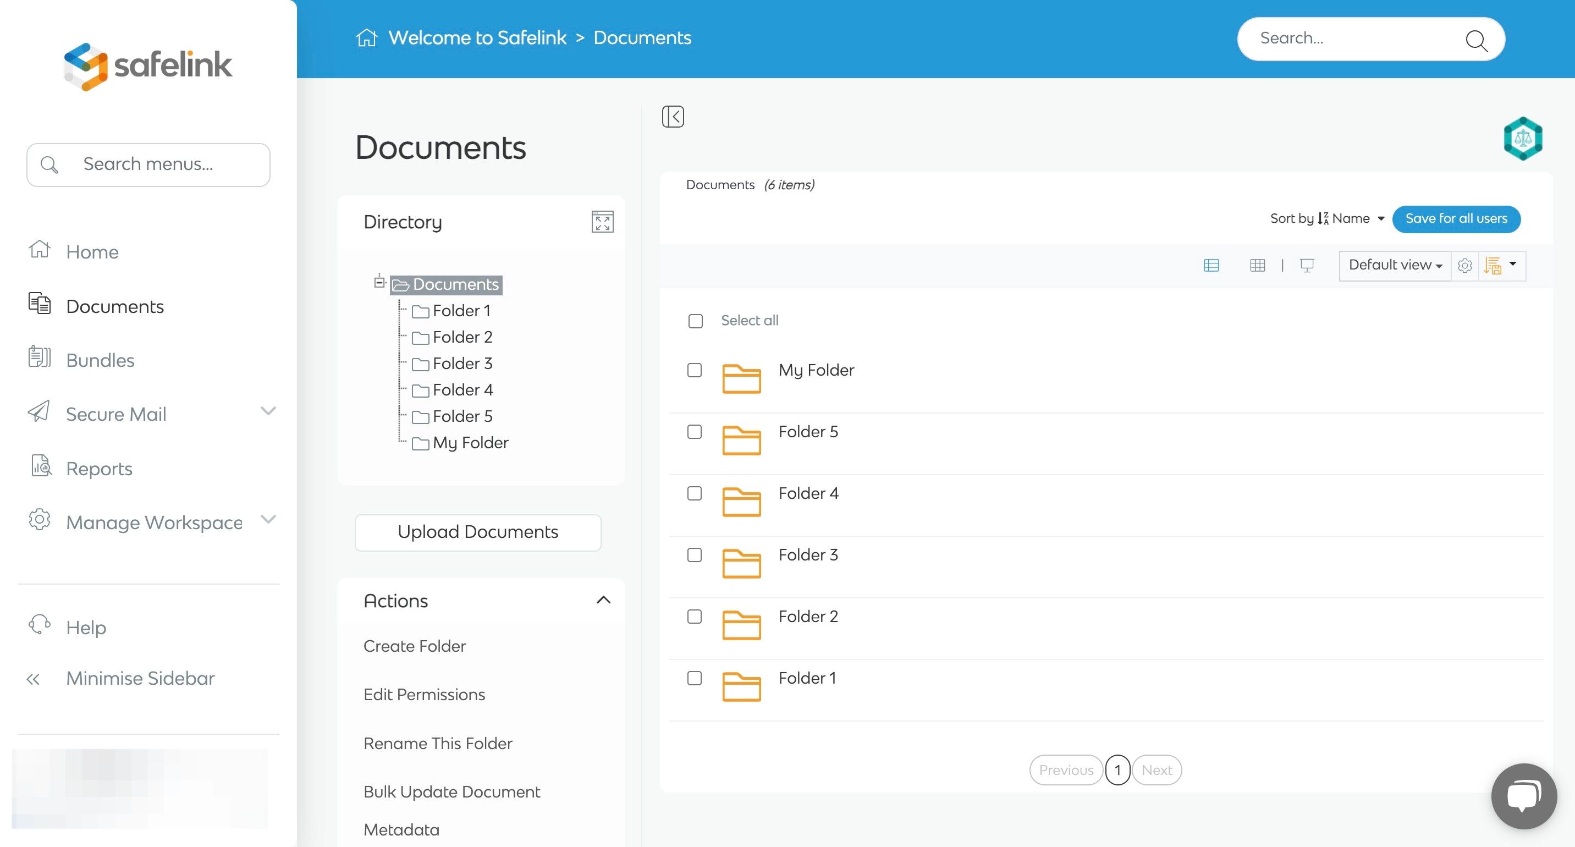
Task: Open the Default view dropdown
Action: (x=1395, y=265)
